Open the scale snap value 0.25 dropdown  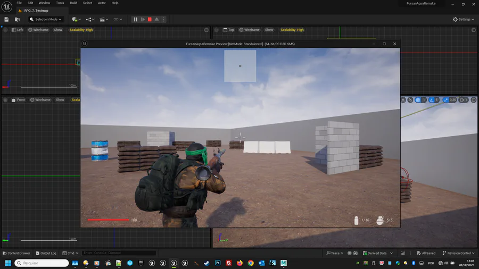(453, 100)
